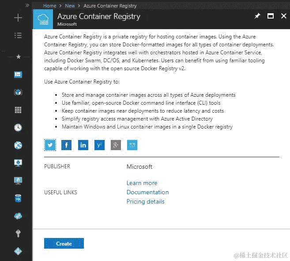Open All services list icon in sidebar
The image size is (290, 261).
pyautogui.click(x=18, y=35)
